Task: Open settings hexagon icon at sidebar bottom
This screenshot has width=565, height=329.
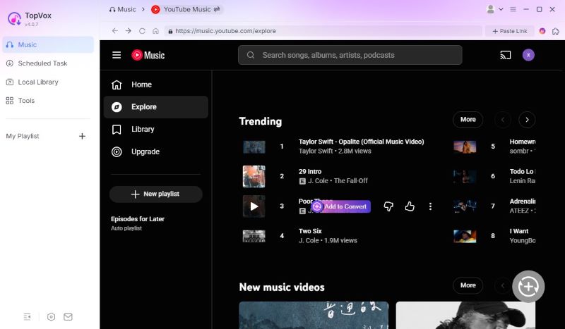Action: (51, 317)
